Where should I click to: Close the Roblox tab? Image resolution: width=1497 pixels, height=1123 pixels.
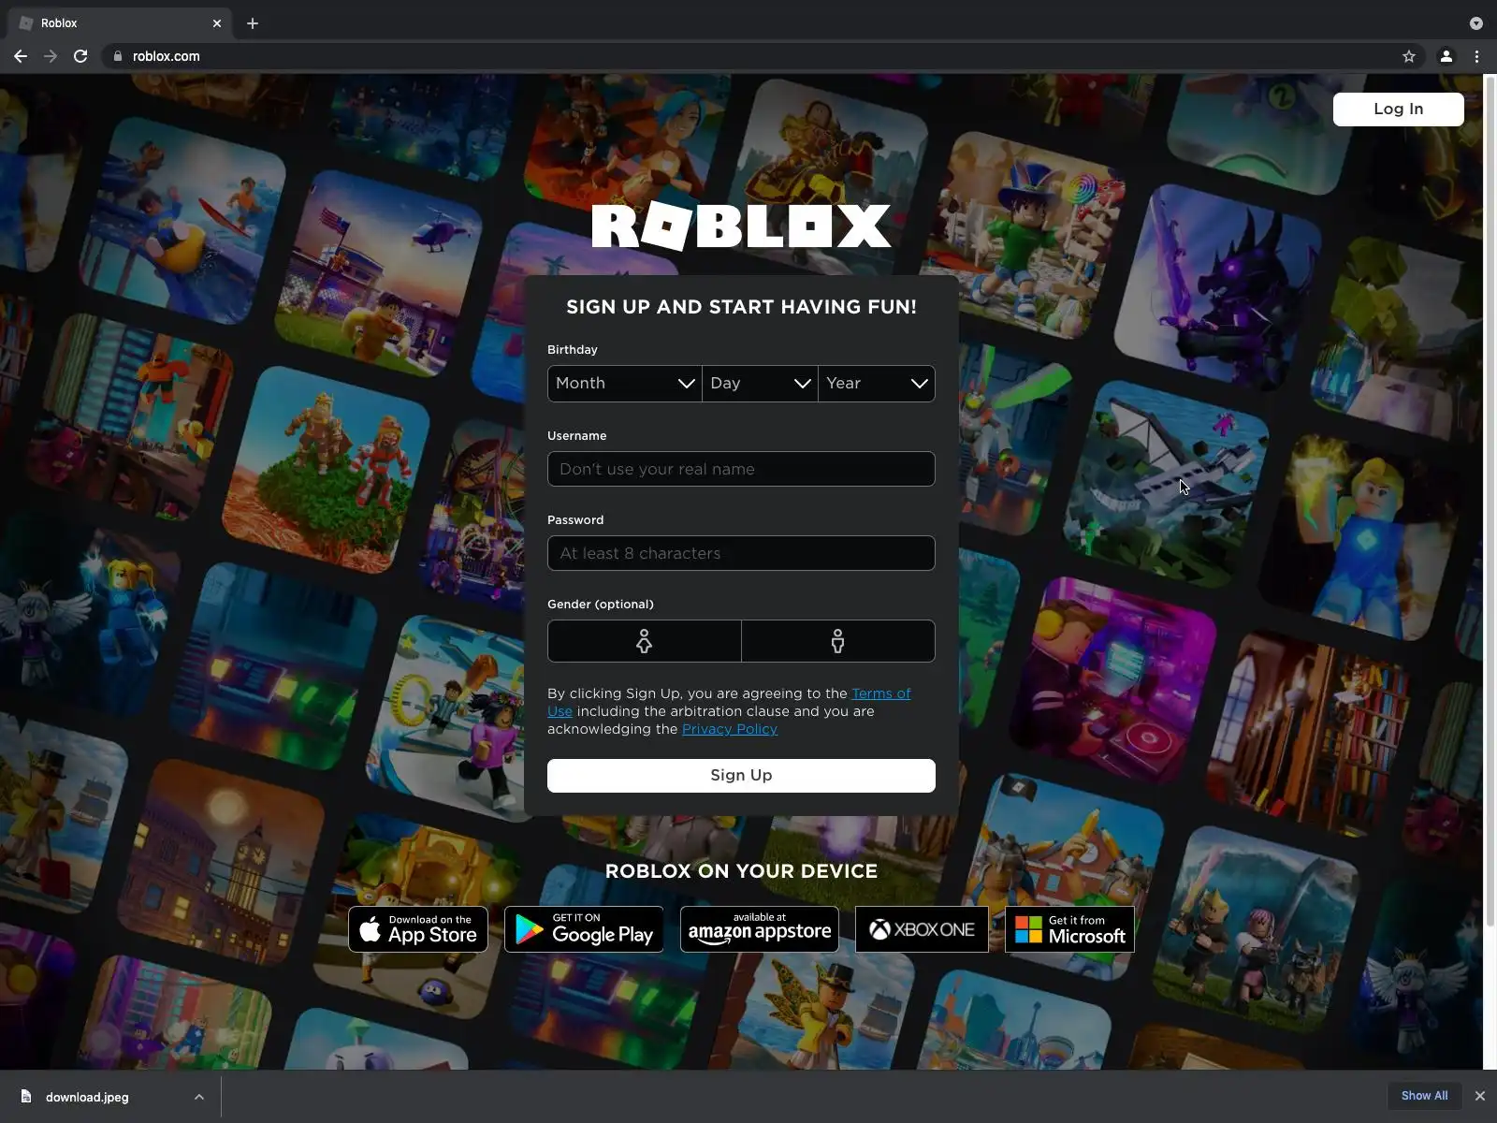tap(217, 23)
